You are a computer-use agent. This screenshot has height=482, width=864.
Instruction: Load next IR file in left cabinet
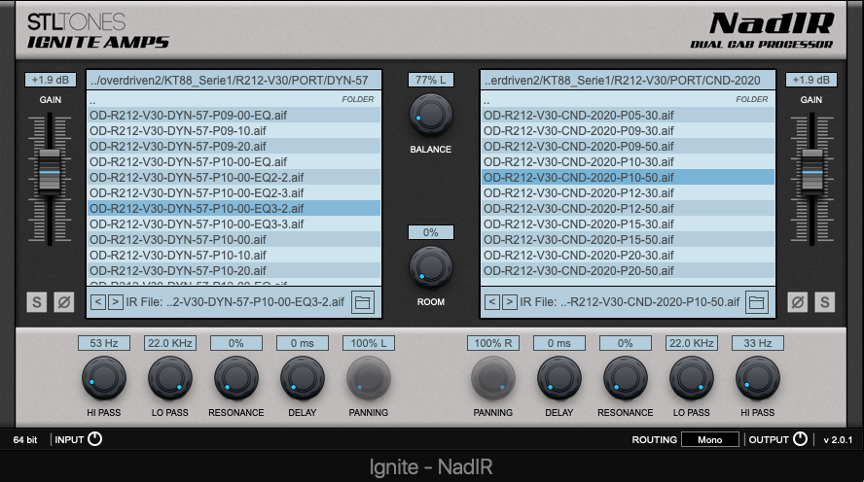pos(115,301)
